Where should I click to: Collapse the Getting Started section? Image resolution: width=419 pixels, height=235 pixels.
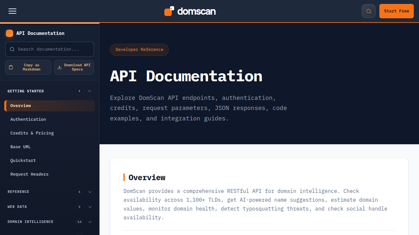[49, 91]
